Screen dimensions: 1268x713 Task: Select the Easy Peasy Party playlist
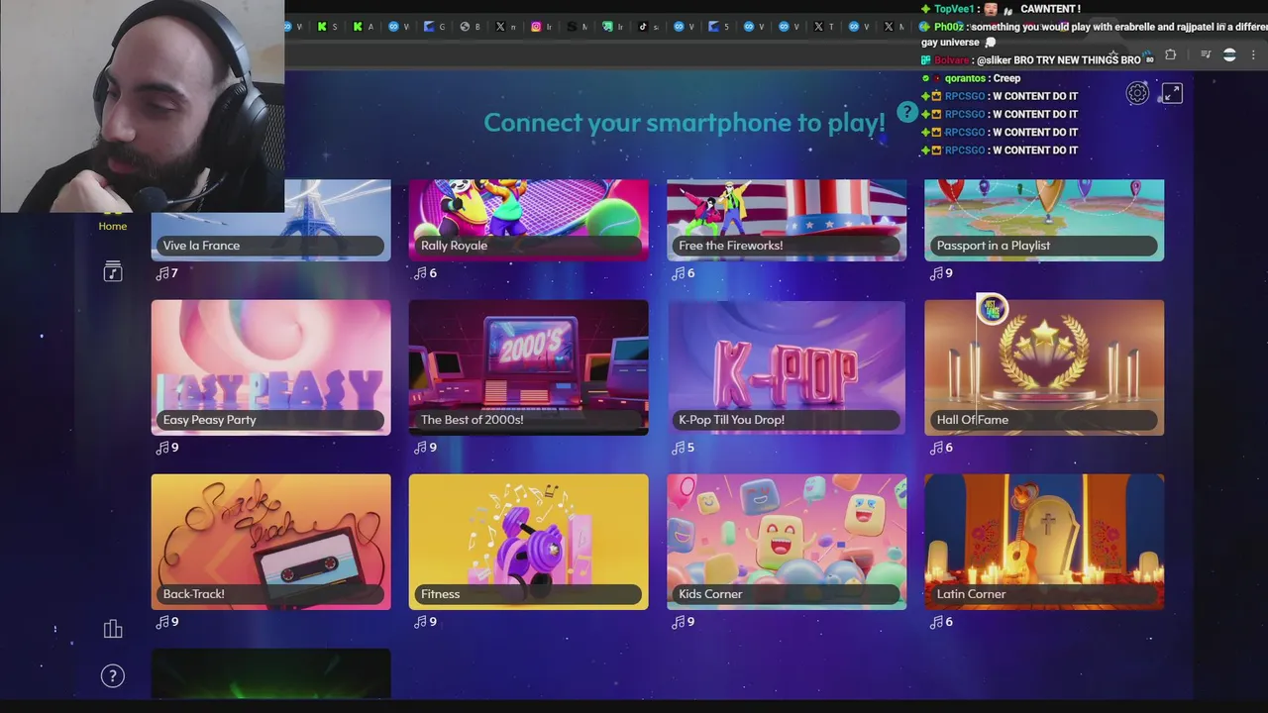tap(270, 367)
